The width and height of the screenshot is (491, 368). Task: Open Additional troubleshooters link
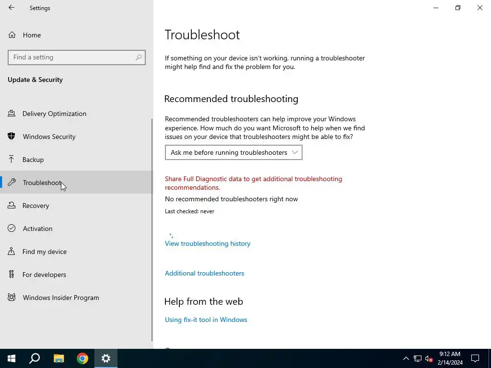(x=204, y=273)
